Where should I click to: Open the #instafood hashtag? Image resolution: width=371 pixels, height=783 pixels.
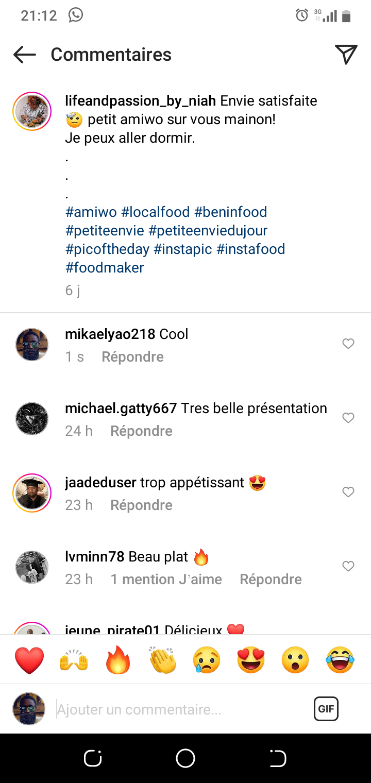250,249
